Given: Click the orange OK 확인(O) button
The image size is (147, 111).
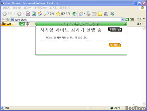Looking at the screenshot, I should tap(115, 45).
